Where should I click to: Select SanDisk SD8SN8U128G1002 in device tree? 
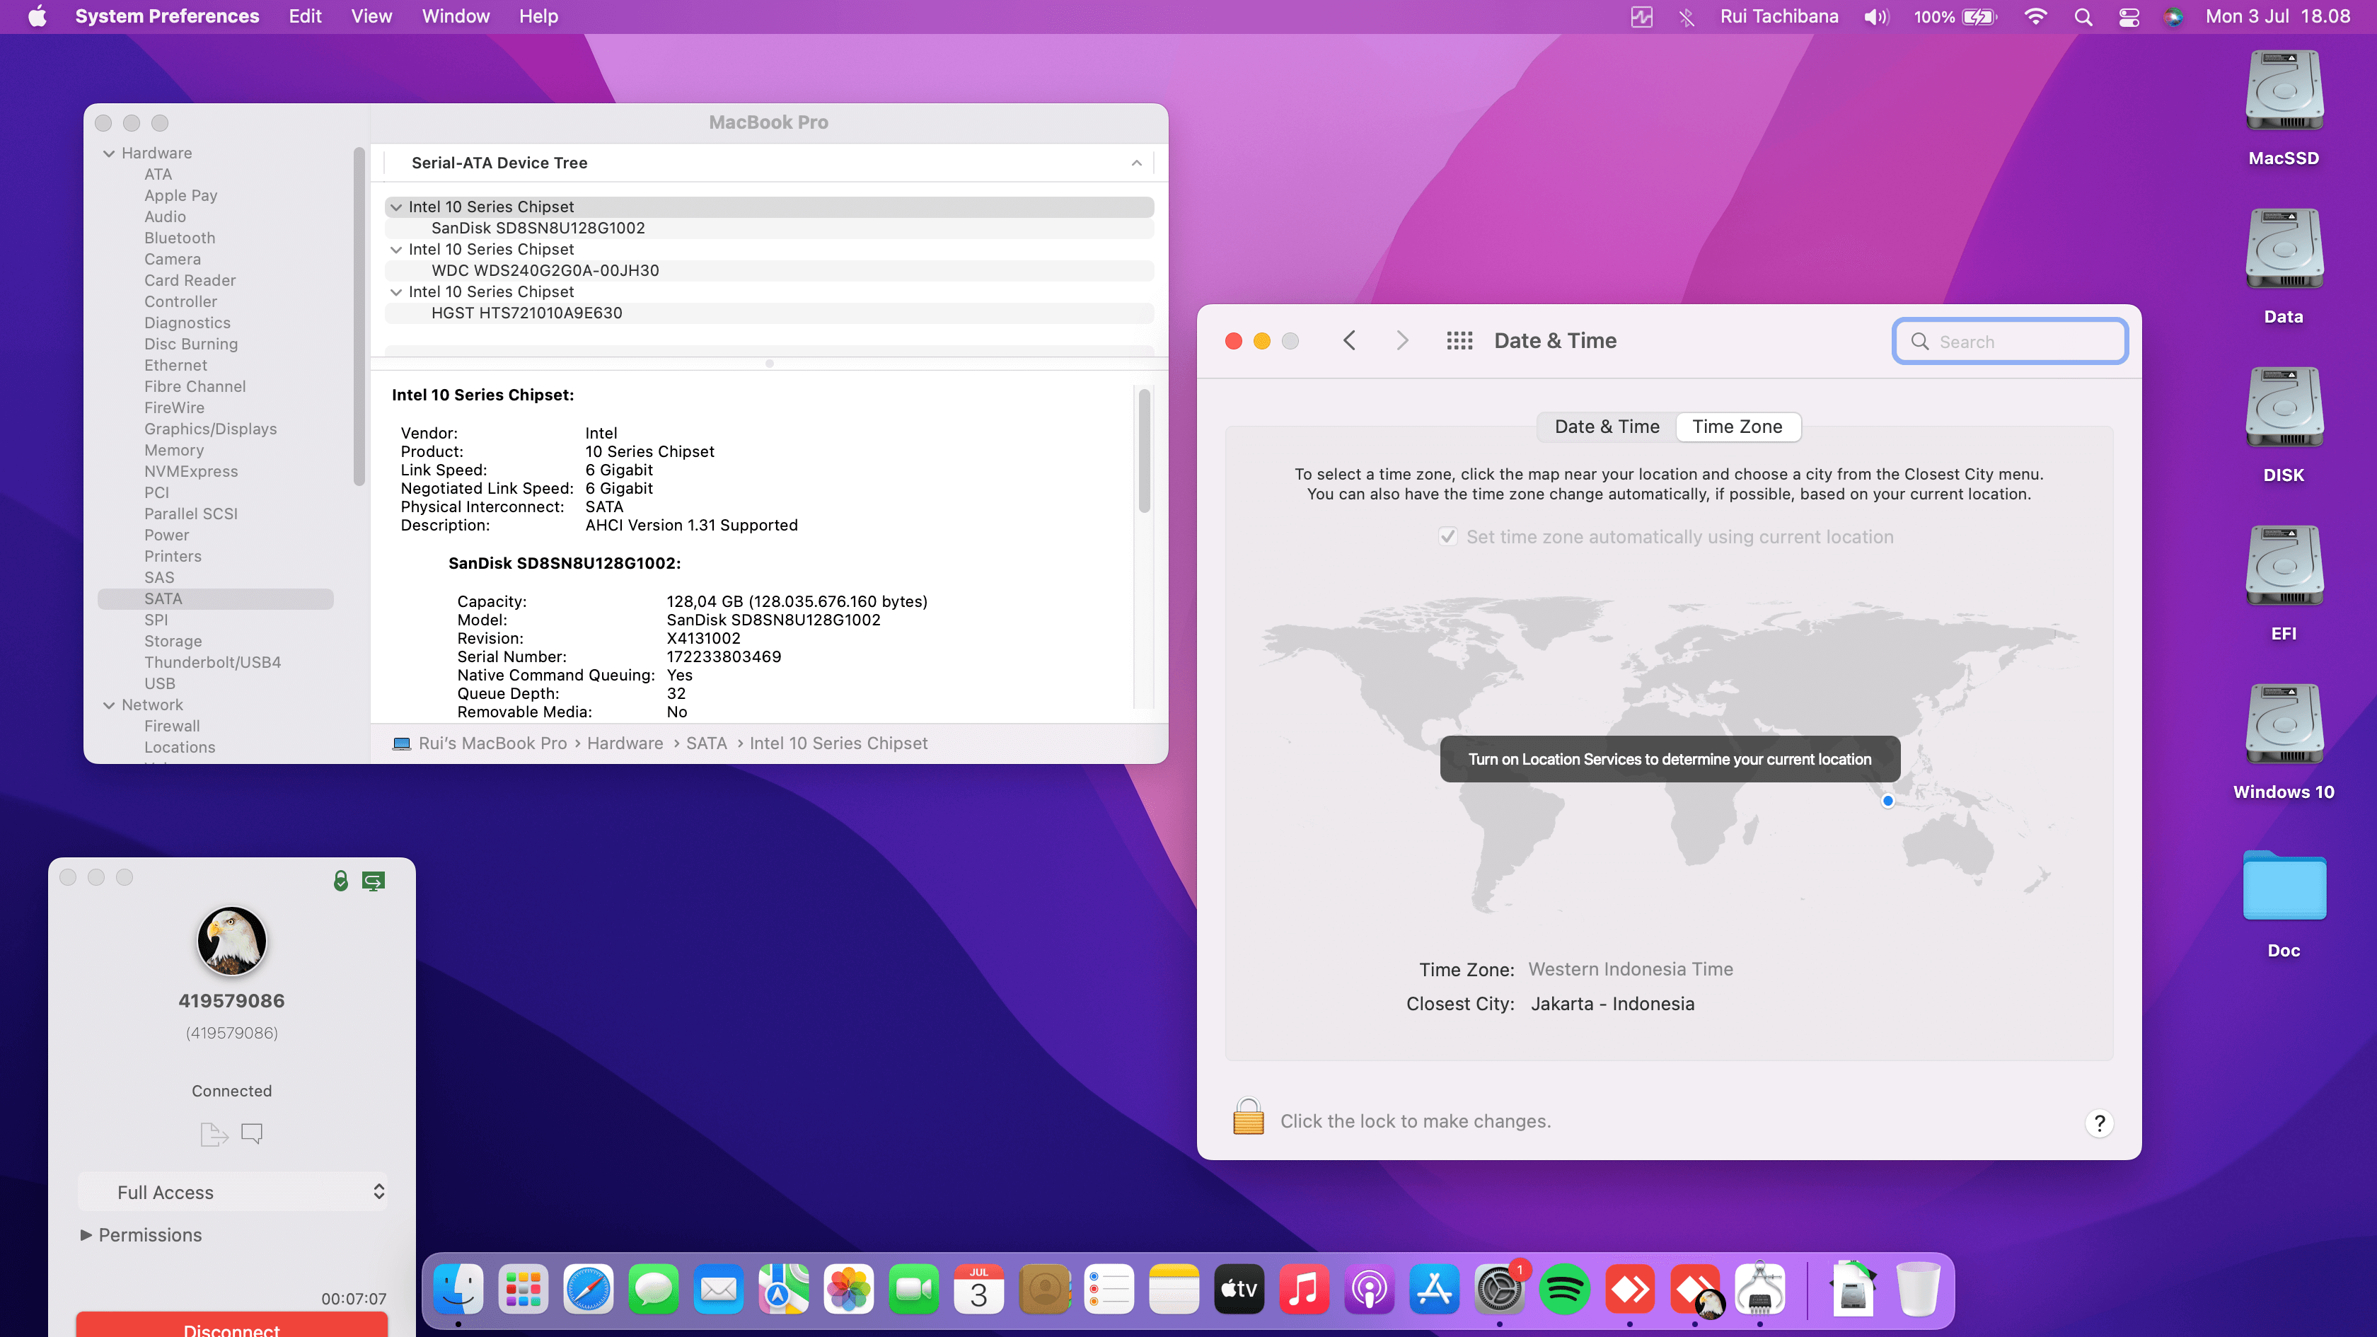tap(769, 228)
